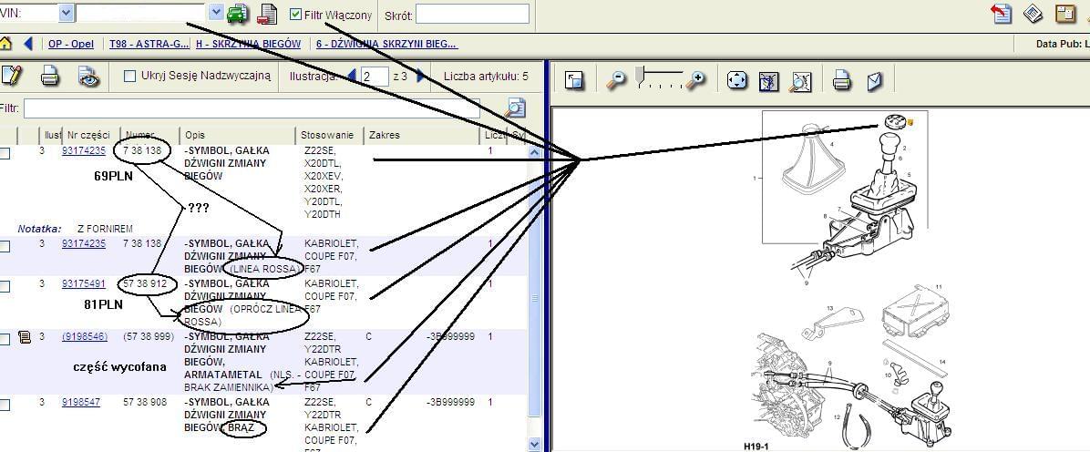
Task: Fit illustration to window
Action: tap(769, 81)
